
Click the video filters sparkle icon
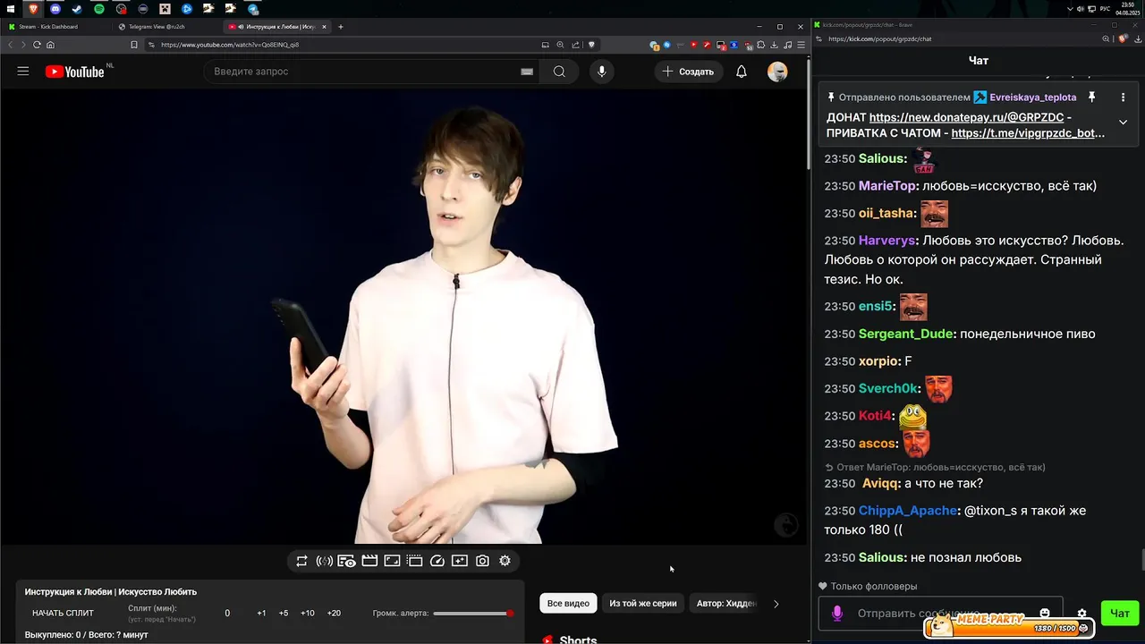(460, 561)
